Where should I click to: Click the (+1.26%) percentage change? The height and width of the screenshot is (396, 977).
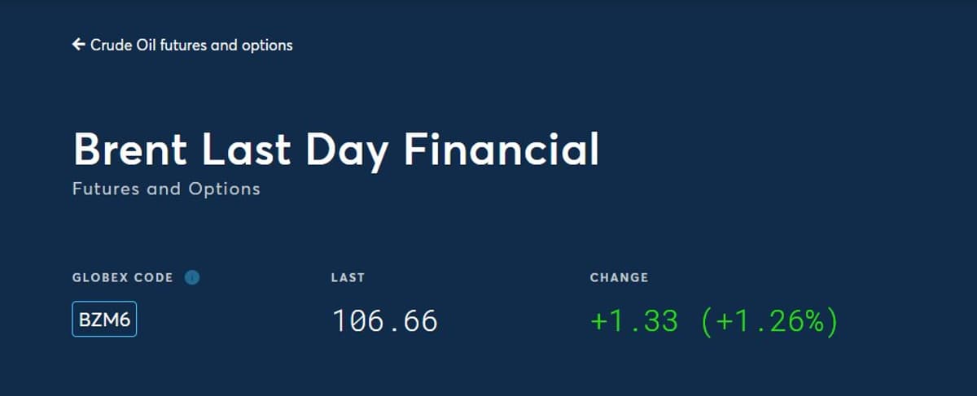[769, 321]
